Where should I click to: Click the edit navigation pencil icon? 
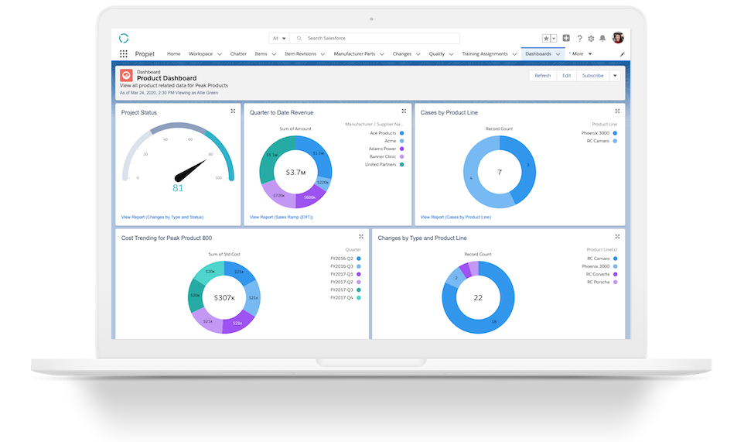tap(623, 54)
